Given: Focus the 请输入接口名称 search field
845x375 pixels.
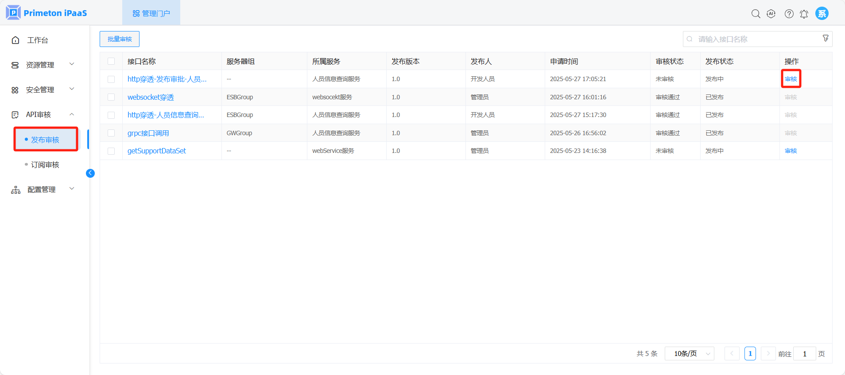Looking at the screenshot, I should pyautogui.click(x=753, y=39).
